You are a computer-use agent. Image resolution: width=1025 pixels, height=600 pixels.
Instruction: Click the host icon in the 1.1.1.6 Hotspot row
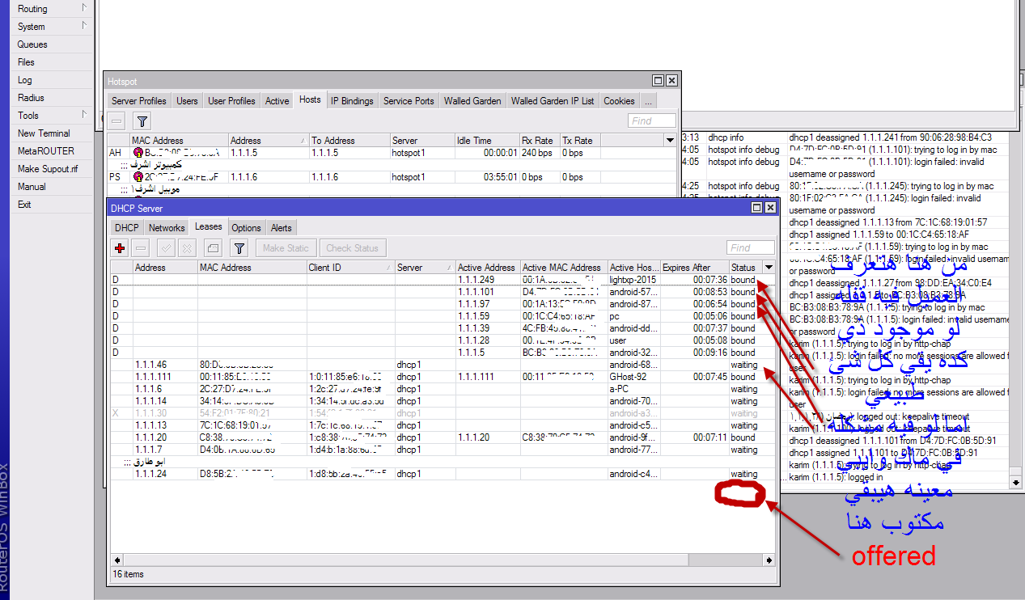click(138, 177)
